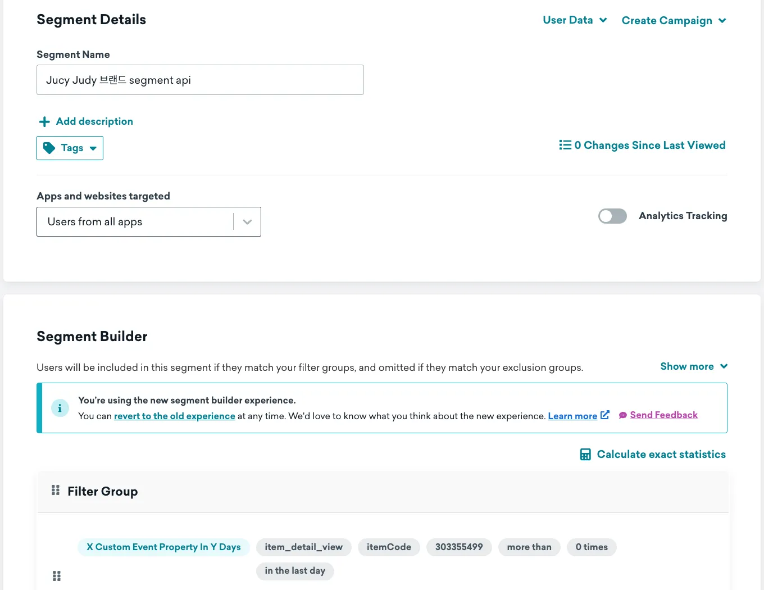Click the info icon in the notice banner
The width and height of the screenshot is (764, 590).
click(60, 408)
